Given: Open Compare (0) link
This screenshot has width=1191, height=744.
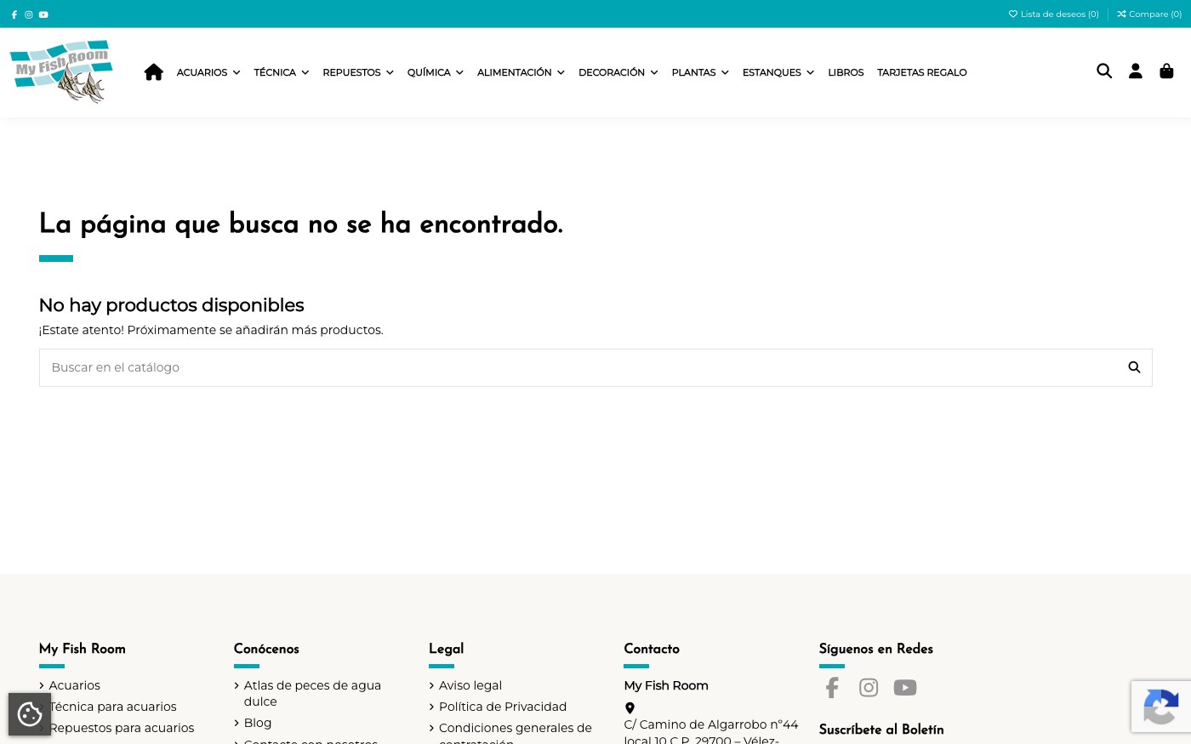Looking at the screenshot, I should (1149, 14).
